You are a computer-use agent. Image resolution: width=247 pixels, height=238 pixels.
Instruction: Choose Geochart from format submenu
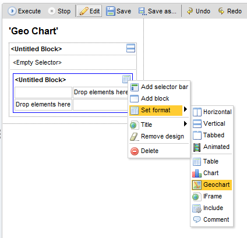point(212,184)
